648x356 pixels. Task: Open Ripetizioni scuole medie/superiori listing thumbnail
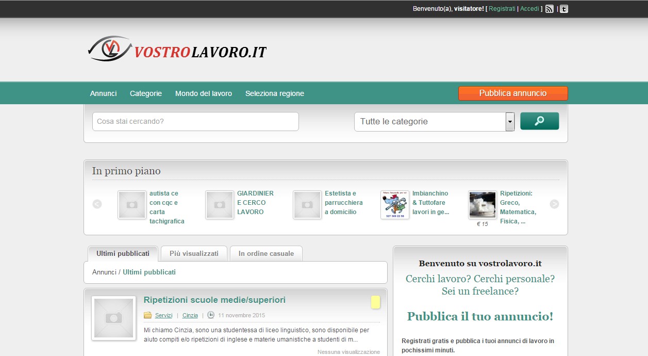coord(114,318)
